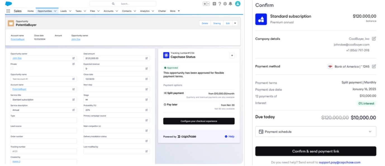Open John Doe link in record header
The image size is (385, 166).
[x=76, y=39]
